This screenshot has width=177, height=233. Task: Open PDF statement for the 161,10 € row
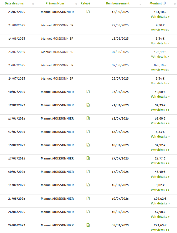point(88,12)
